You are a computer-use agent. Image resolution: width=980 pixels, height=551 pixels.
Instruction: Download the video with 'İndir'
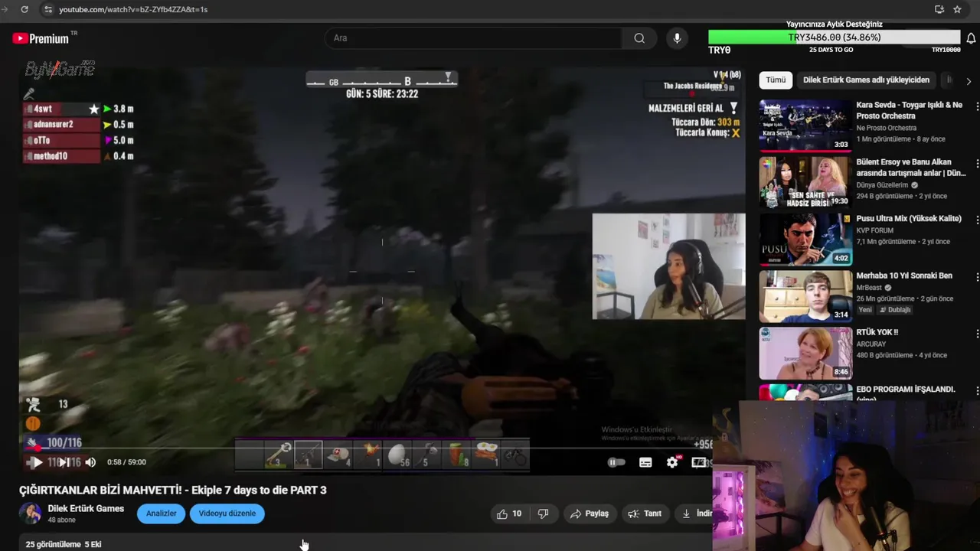click(695, 514)
